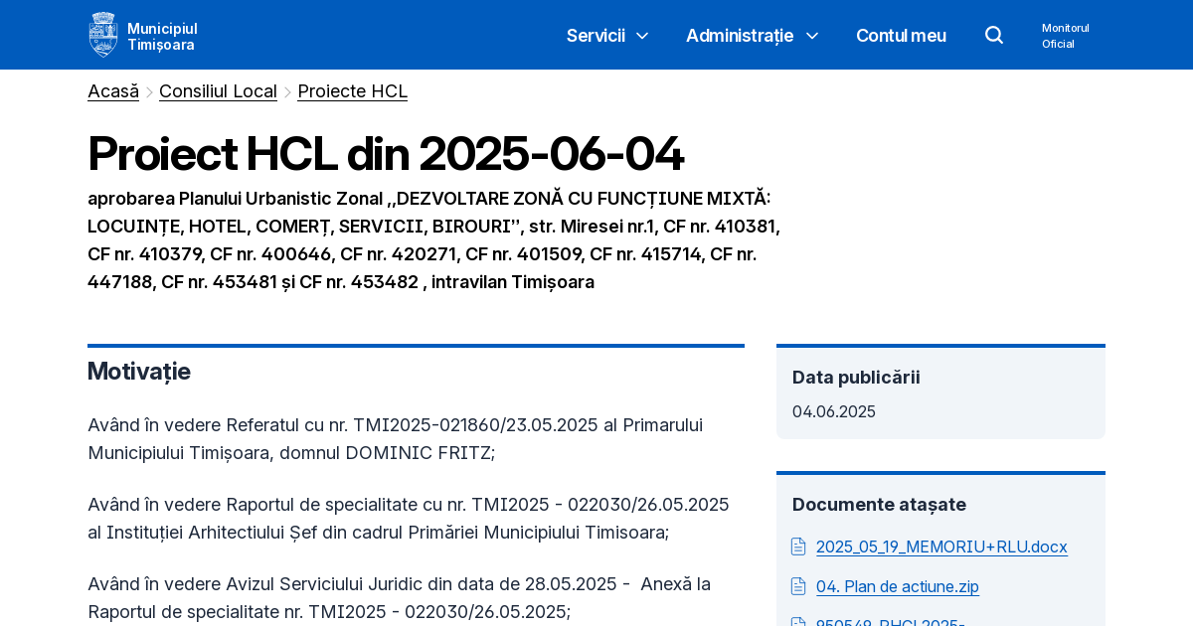Click the partially visible 950548_RHCL2025 document link
Screen dimensions: 1193x626
click(x=890, y=623)
